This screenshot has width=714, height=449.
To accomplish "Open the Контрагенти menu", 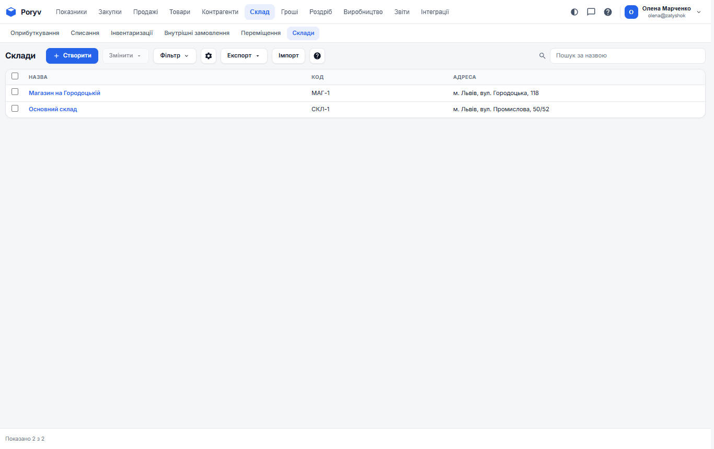I will [x=220, y=12].
